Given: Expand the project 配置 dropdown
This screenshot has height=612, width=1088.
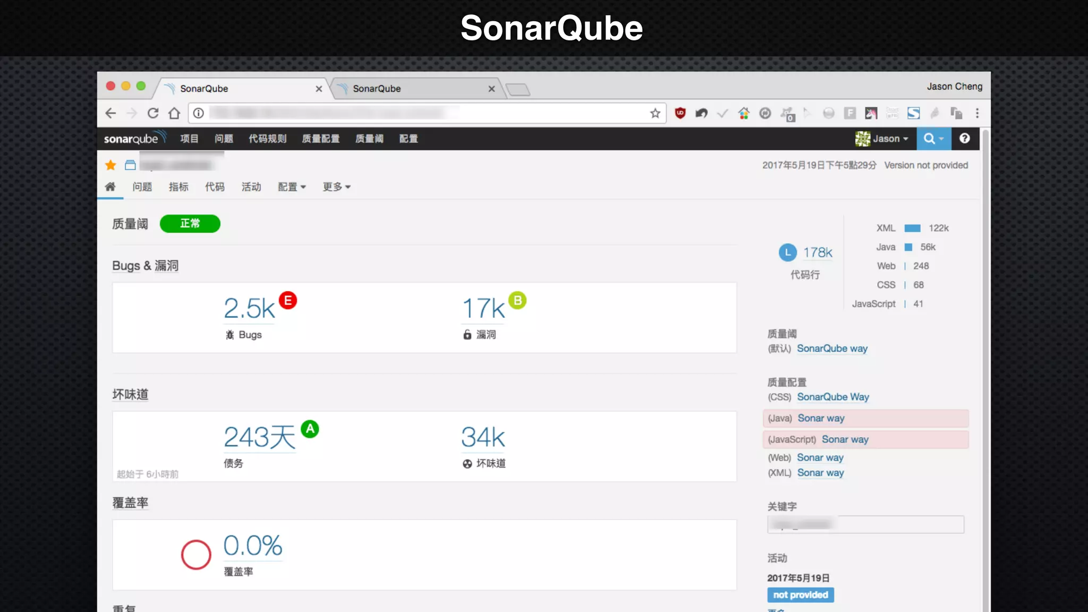Looking at the screenshot, I should click(x=292, y=187).
